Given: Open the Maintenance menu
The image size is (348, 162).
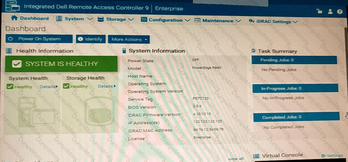Looking at the screenshot, I should coord(217,21).
